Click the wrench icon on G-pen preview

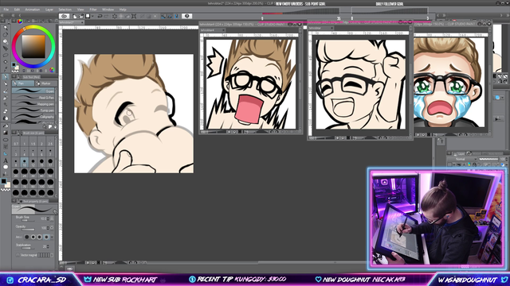tap(55, 212)
